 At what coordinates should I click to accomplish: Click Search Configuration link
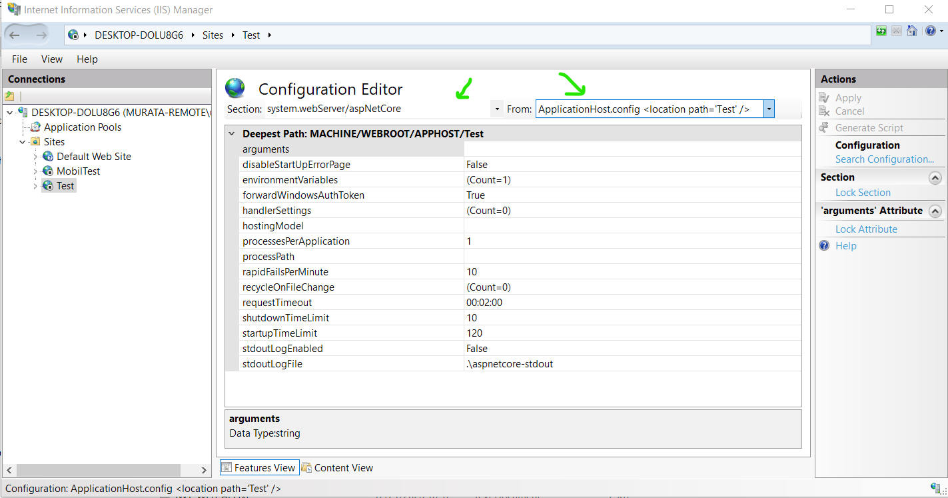[x=885, y=159]
